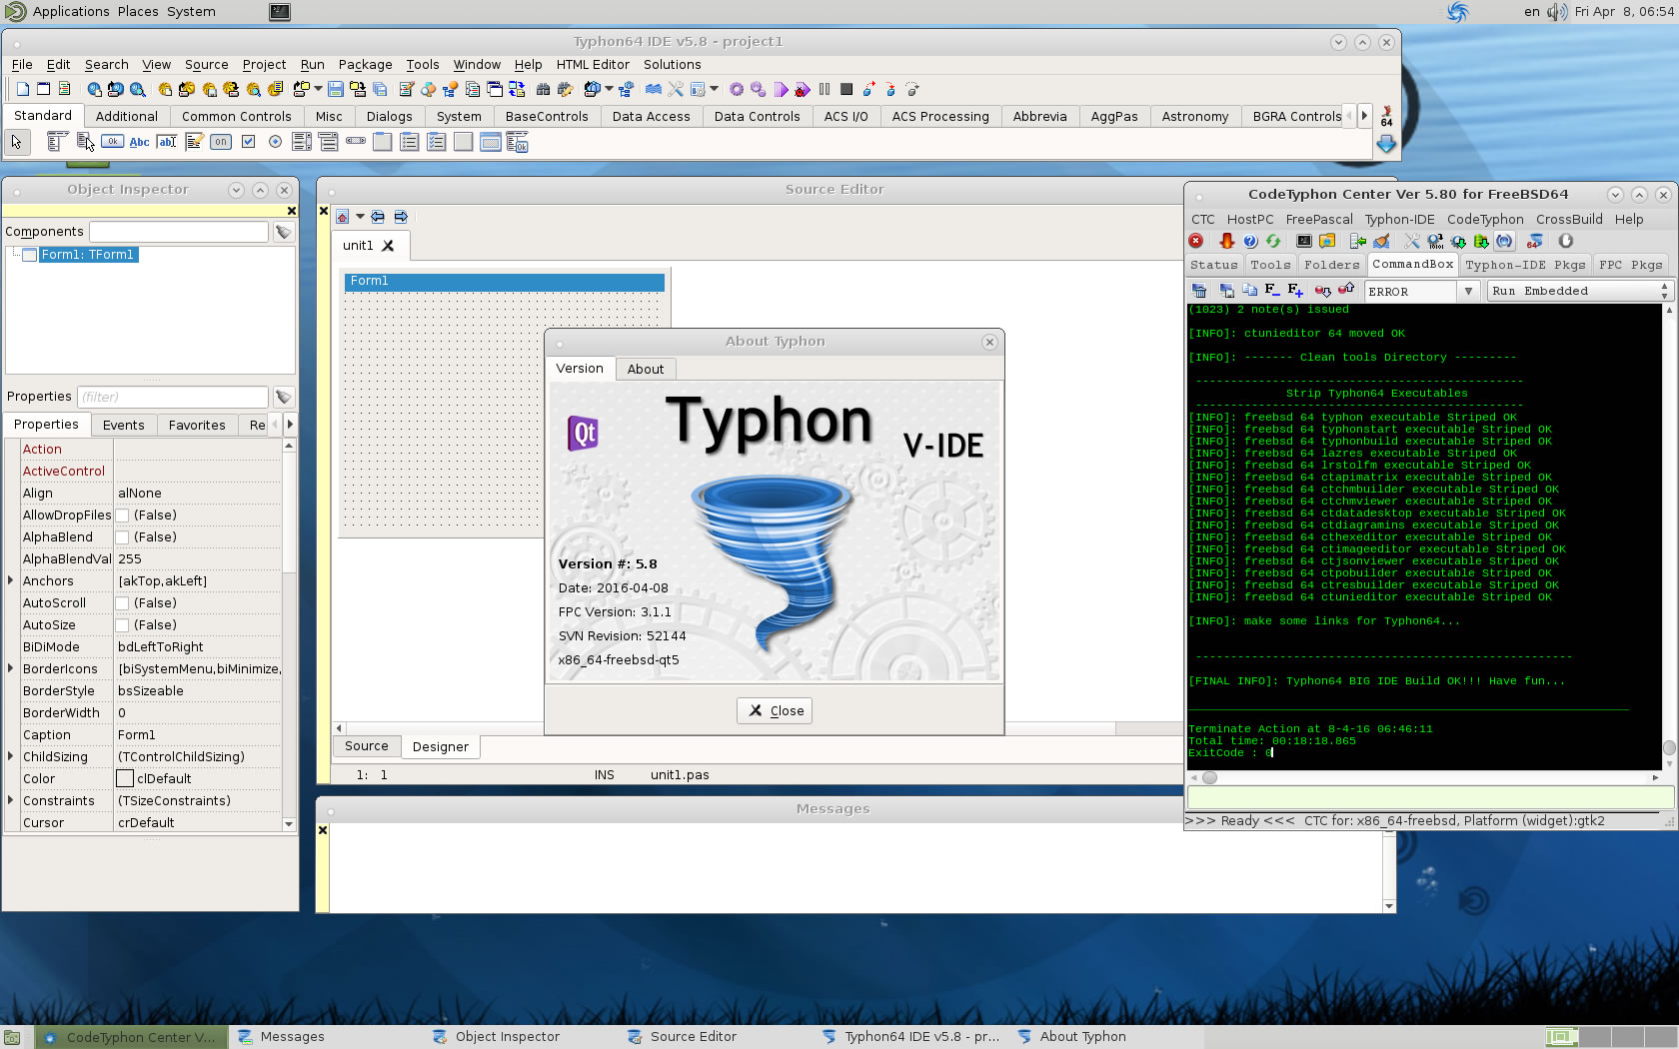Click the copy icon in CommandBox toolbar
The width and height of the screenshot is (1679, 1049).
1249,290
